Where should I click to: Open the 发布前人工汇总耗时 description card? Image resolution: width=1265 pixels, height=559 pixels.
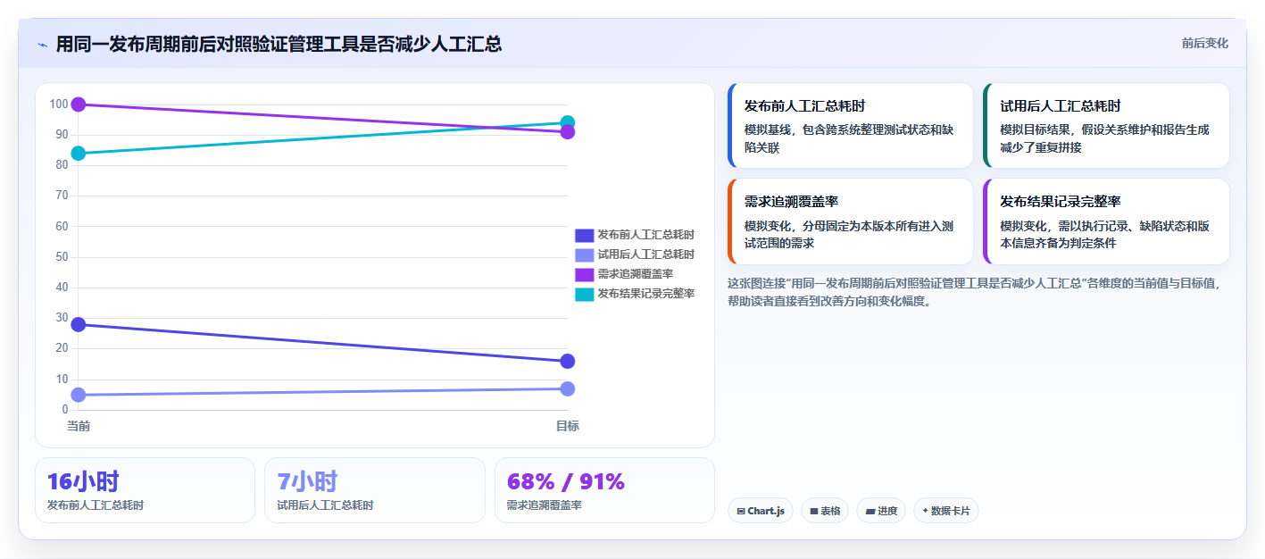pos(851,126)
